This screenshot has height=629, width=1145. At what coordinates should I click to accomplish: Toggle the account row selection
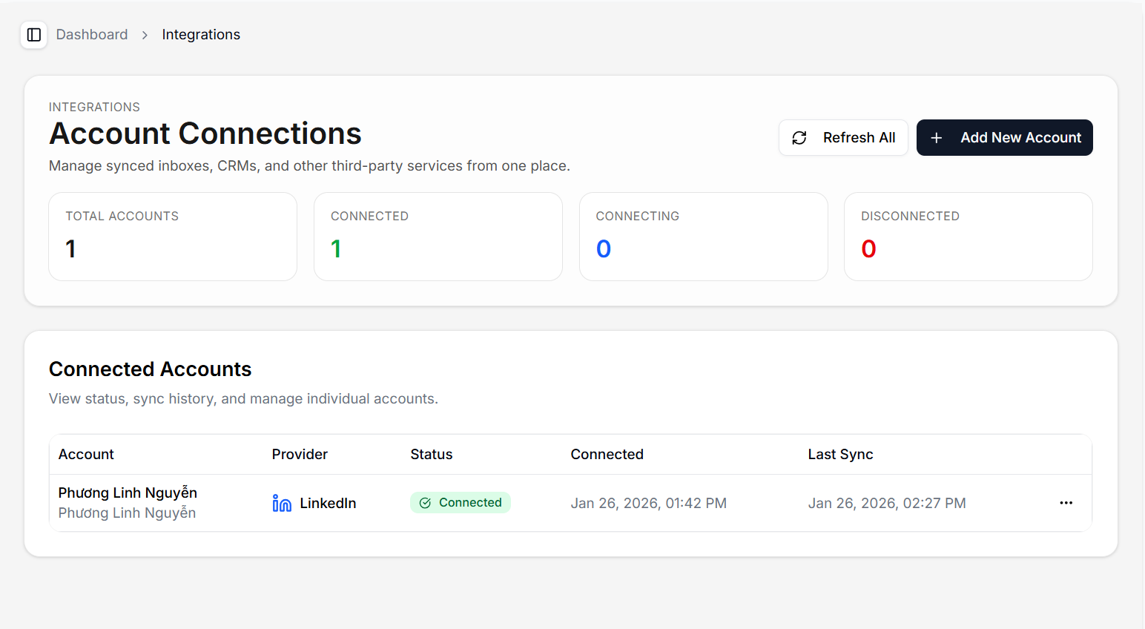(127, 502)
